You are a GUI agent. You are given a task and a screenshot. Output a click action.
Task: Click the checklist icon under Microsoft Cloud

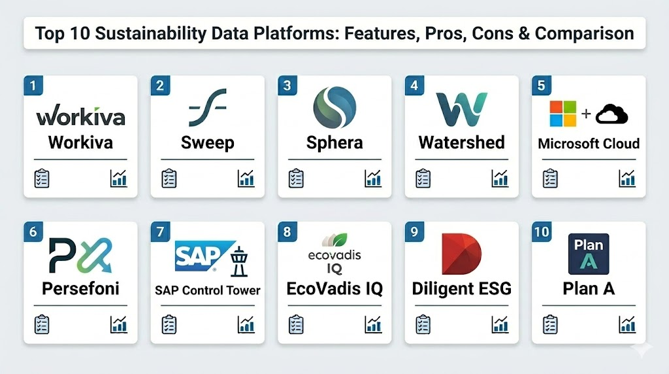550,178
